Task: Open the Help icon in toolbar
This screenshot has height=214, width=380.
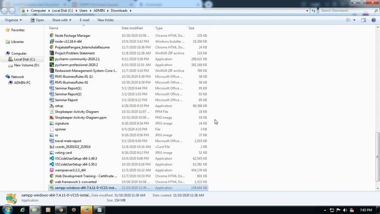Action: pos(373,20)
